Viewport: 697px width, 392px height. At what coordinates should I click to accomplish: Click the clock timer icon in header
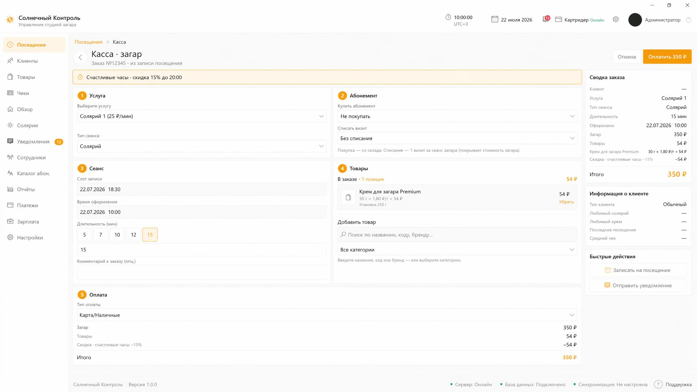click(x=448, y=17)
